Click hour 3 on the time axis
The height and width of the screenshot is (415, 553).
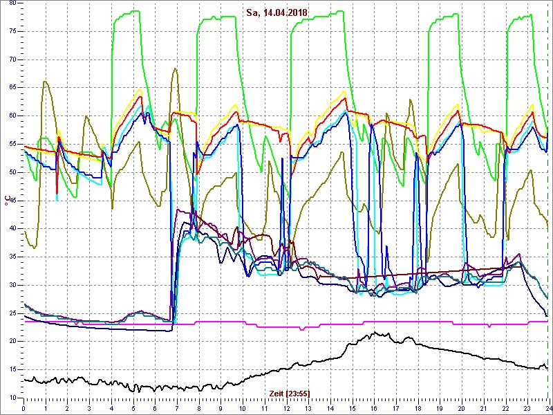pos(89,408)
